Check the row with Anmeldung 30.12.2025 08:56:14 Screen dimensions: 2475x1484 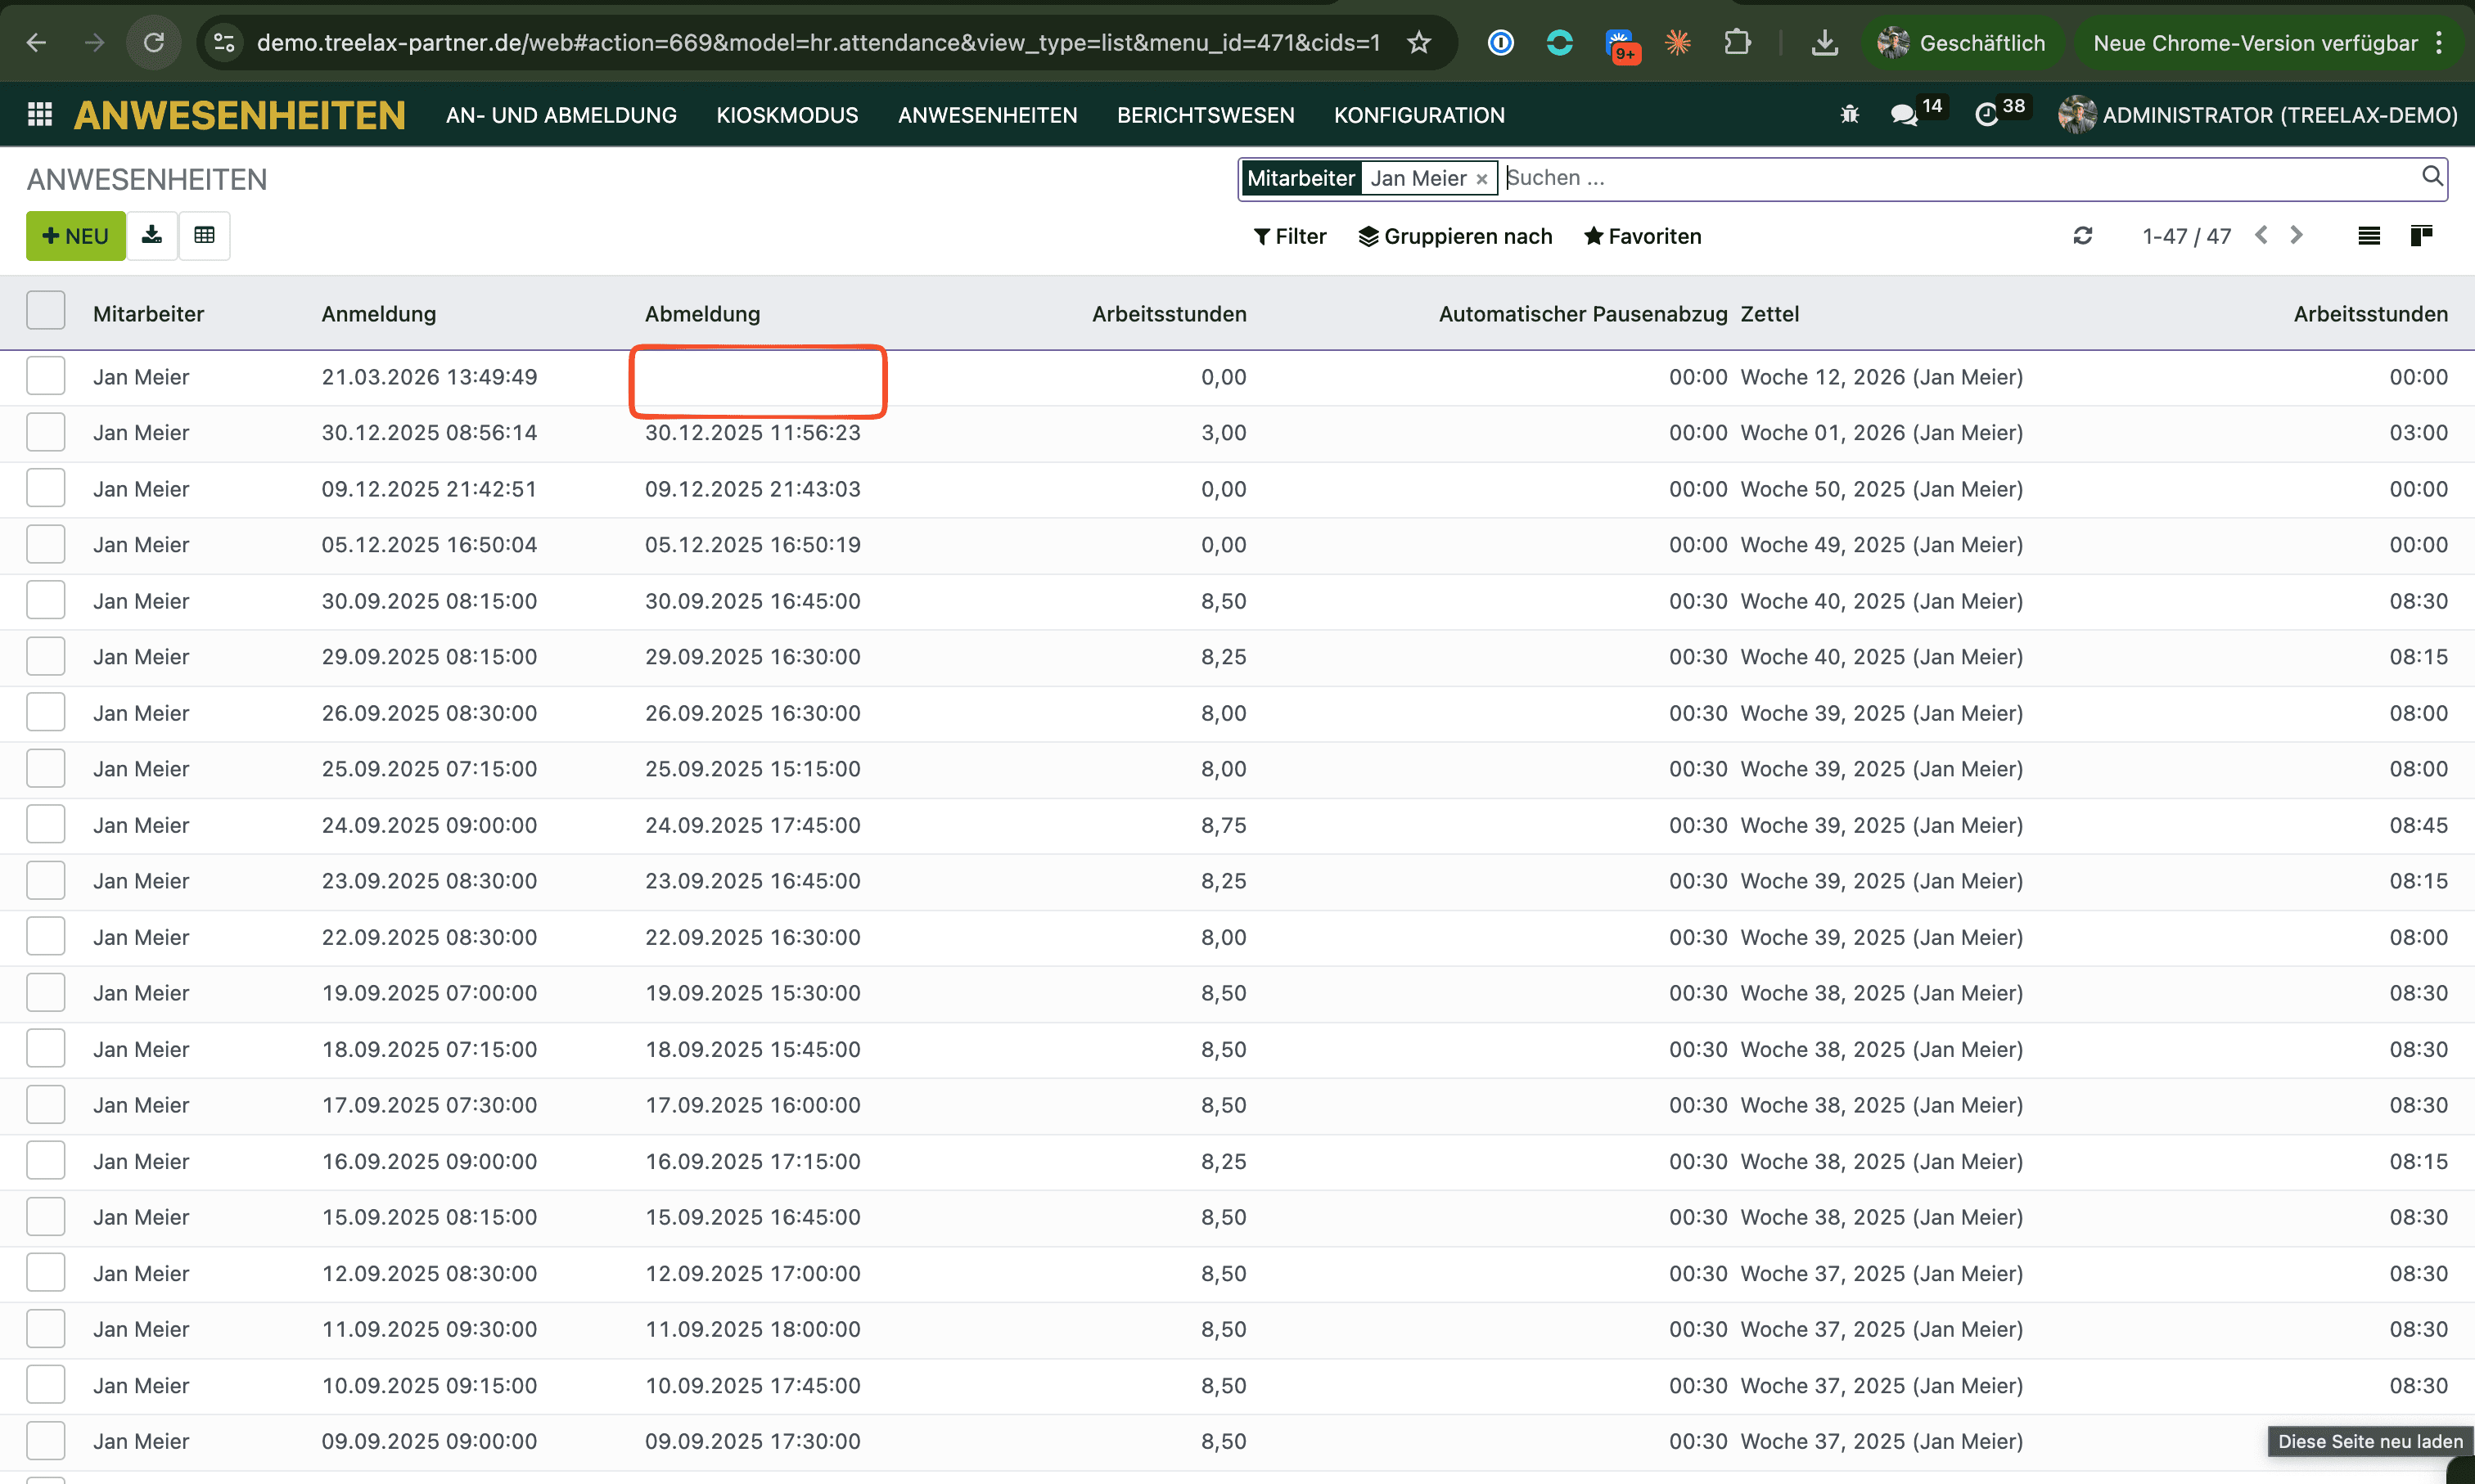[46, 432]
